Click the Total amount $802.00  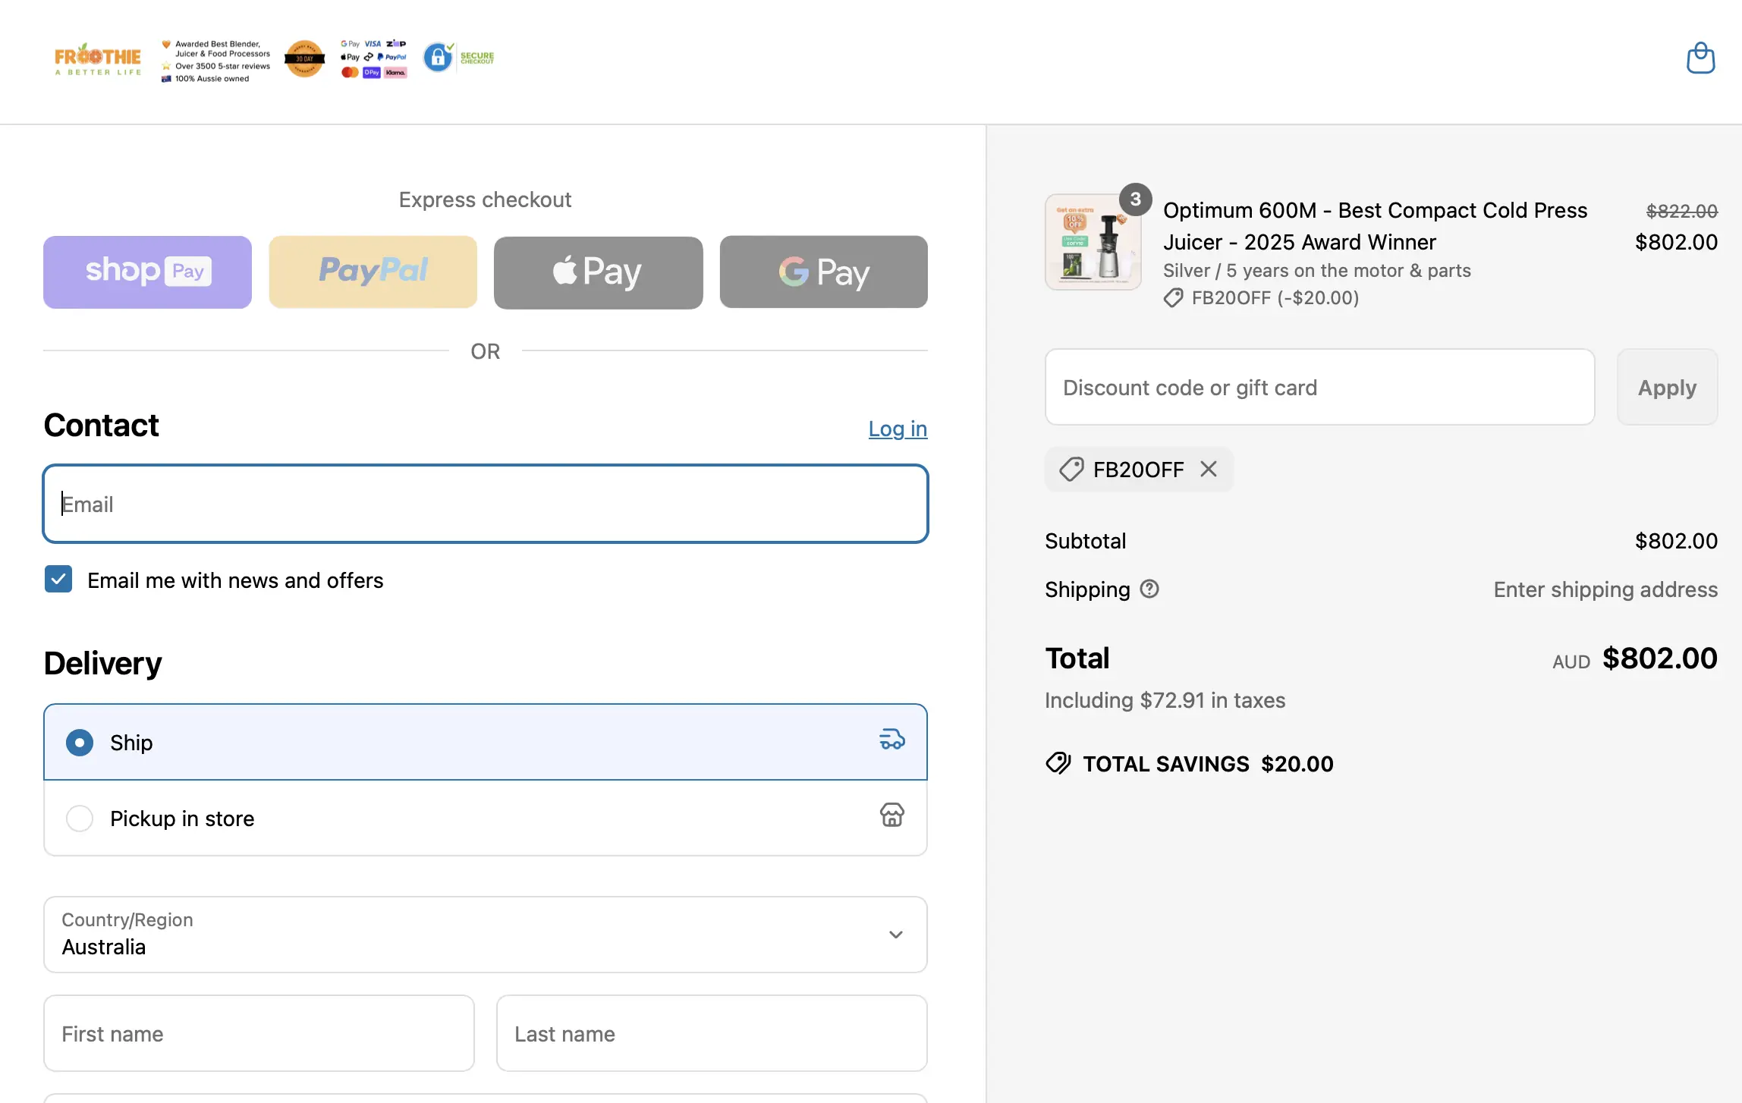pyautogui.click(x=1659, y=658)
